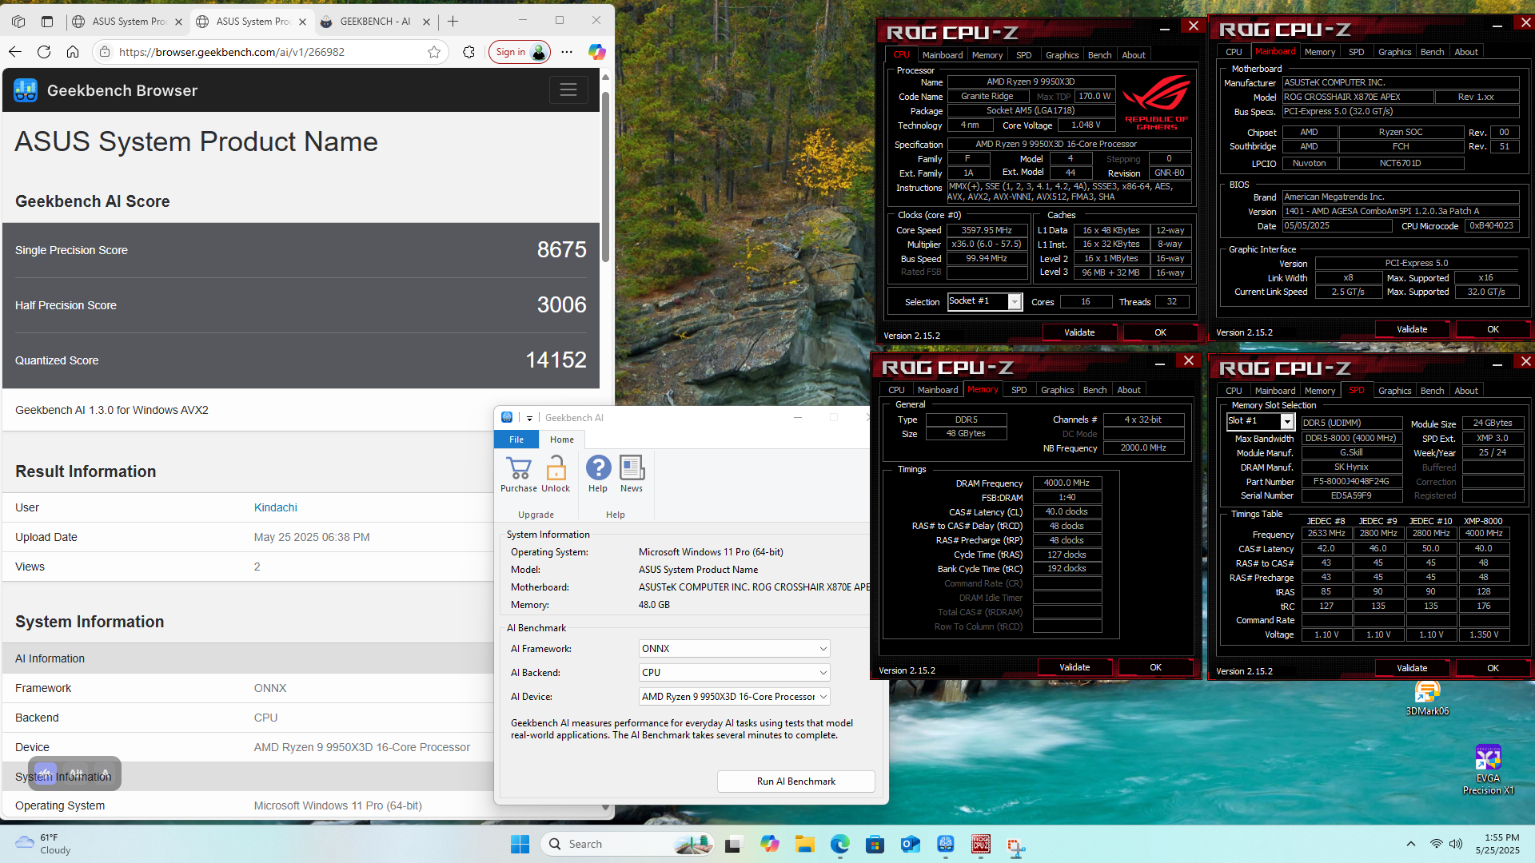Select the Quantized Score value 14152

(x=556, y=360)
